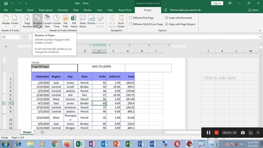Click Click to add data area

pyautogui.click(x=219, y=78)
